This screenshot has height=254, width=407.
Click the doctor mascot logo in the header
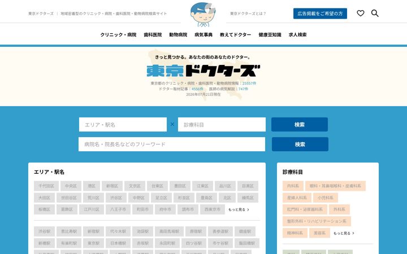tap(203, 15)
